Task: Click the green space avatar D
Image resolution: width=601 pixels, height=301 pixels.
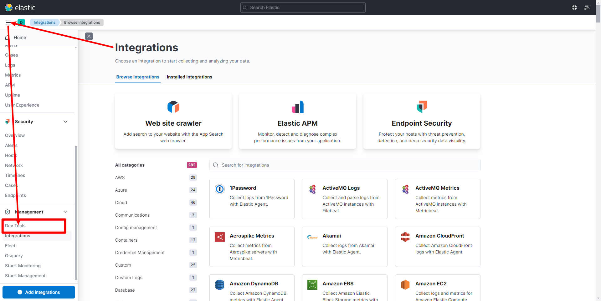Action: (x=21, y=23)
